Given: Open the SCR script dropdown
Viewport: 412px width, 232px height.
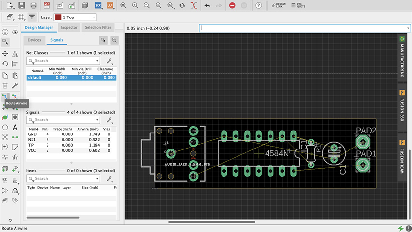Looking at the screenshot, I should [98, 5].
